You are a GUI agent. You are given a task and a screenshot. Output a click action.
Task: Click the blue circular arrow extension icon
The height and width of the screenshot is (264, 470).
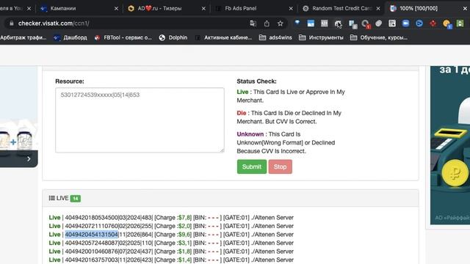(419, 23)
